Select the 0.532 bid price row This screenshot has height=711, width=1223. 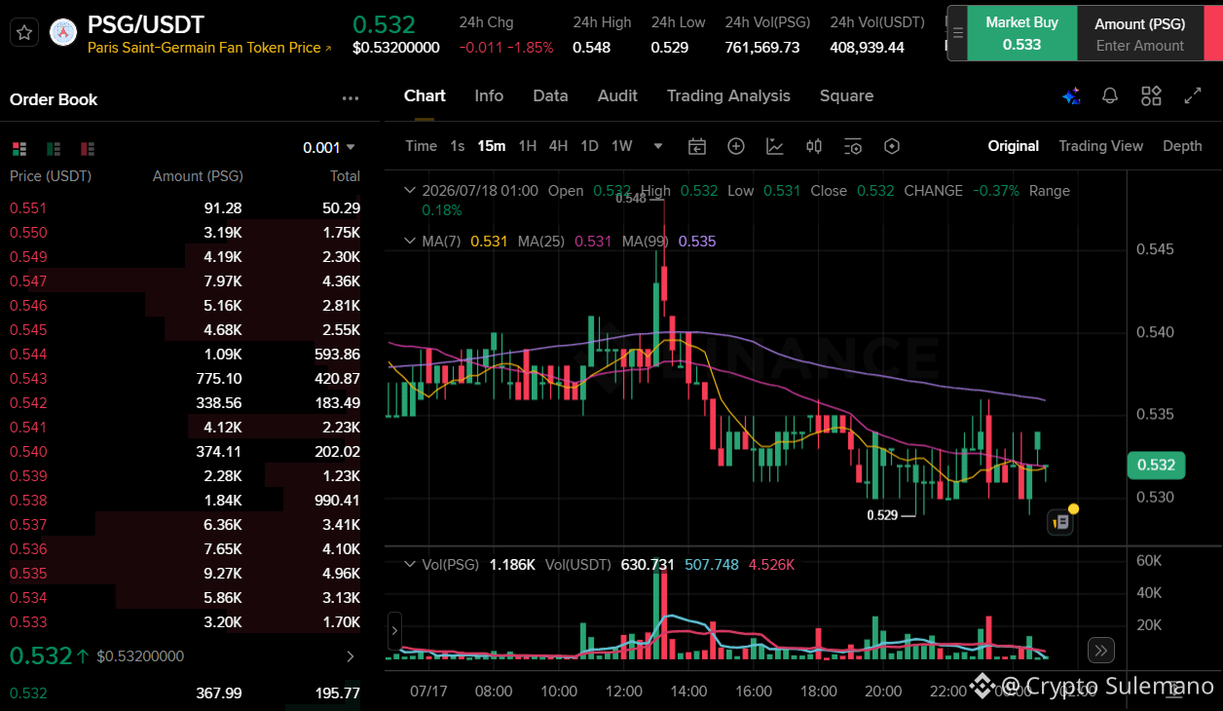[185, 693]
